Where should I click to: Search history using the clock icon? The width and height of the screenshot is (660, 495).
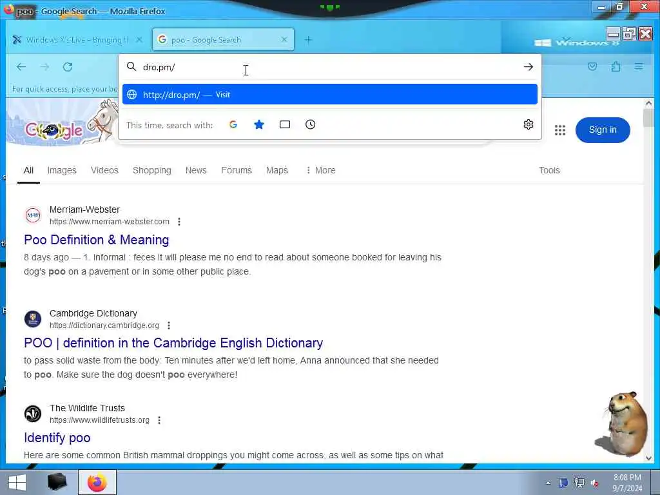(x=310, y=124)
